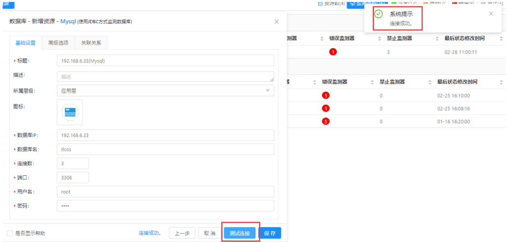
Task: Click red error badge in 02-26 11:00:11 row
Action: pos(333,52)
